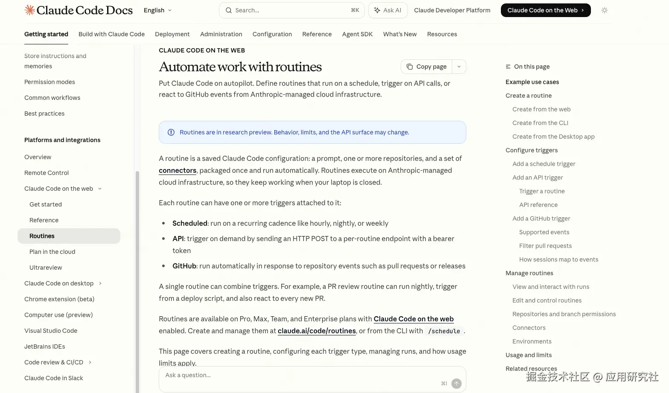The image size is (669, 393).
Task: Click the Claude Code Docs logo
Action: tap(79, 10)
